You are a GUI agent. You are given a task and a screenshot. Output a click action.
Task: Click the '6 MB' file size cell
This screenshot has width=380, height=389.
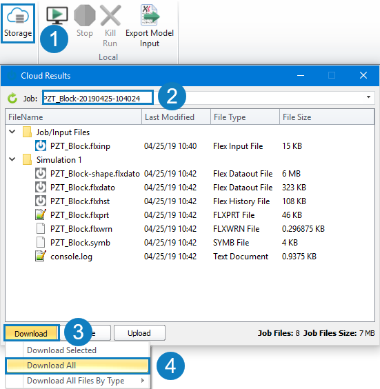(x=291, y=174)
